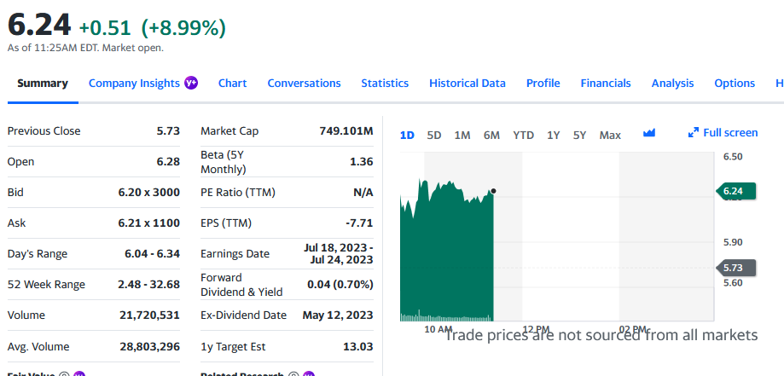Click the Previous Close value 5.73

pos(168,131)
